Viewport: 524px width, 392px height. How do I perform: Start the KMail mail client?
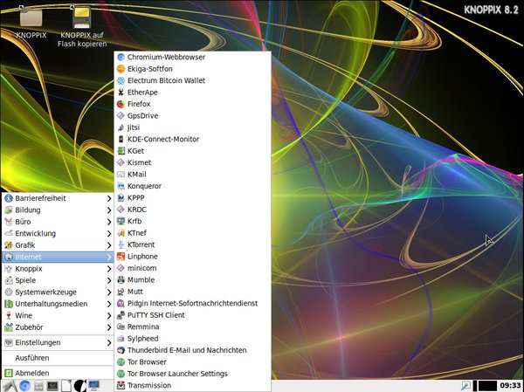tap(192, 174)
